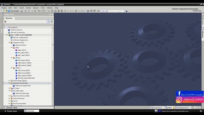Select FB1_Main [FB1] block
Screen dimensions: 204x115
24,53
